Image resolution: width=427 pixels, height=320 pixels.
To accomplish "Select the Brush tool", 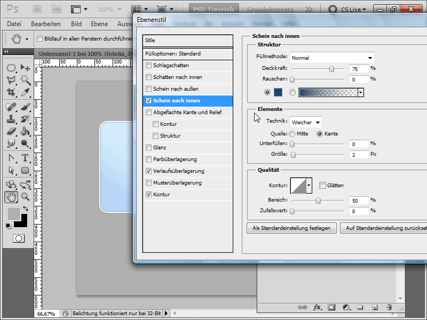I will (25, 107).
